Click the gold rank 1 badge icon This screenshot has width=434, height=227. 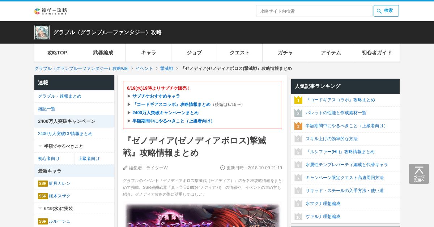[298, 100]
